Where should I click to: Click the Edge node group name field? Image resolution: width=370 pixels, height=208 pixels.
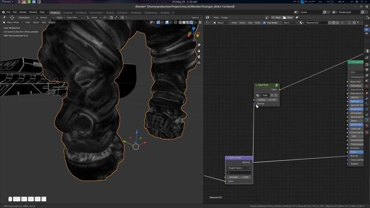[266, 95]
